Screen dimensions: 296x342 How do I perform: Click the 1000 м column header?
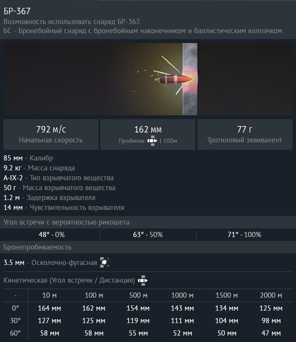pos(182,295)
